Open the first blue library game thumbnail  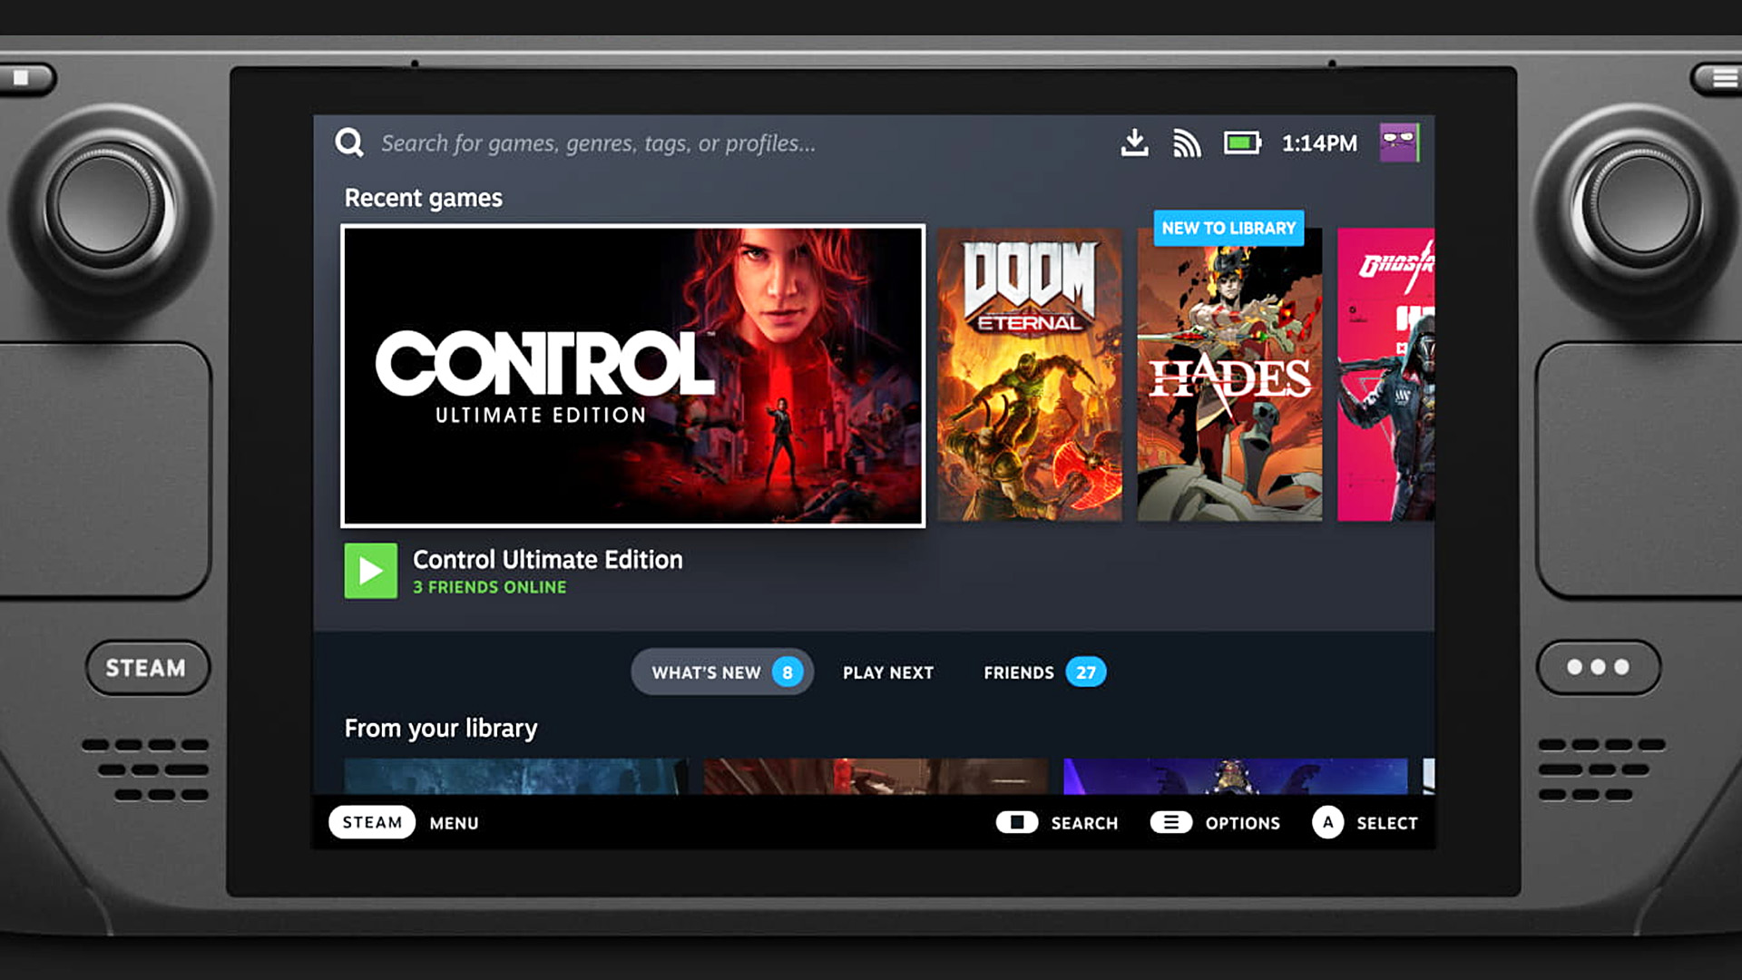(x=515, y=777)
